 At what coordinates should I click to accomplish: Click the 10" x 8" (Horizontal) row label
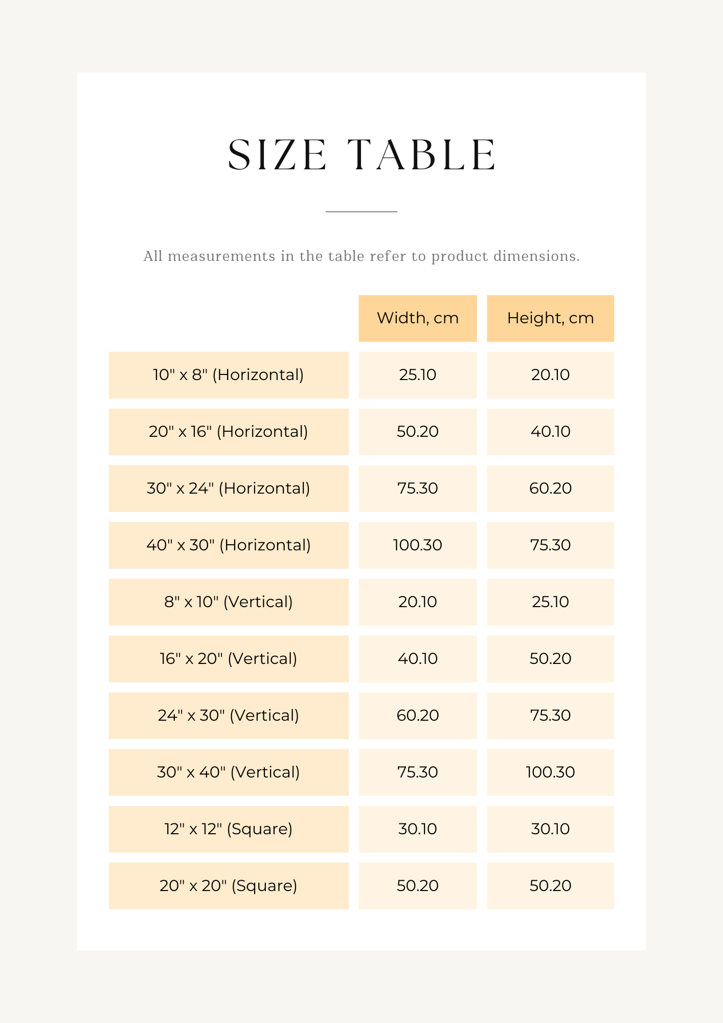click(x=229, y=375)
